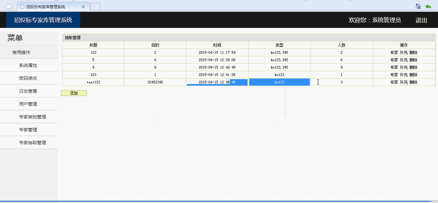This screenshot has height=203, width=438.
Task: Click 删除 in the 12:41:26 row
Action: coord(413,75)
